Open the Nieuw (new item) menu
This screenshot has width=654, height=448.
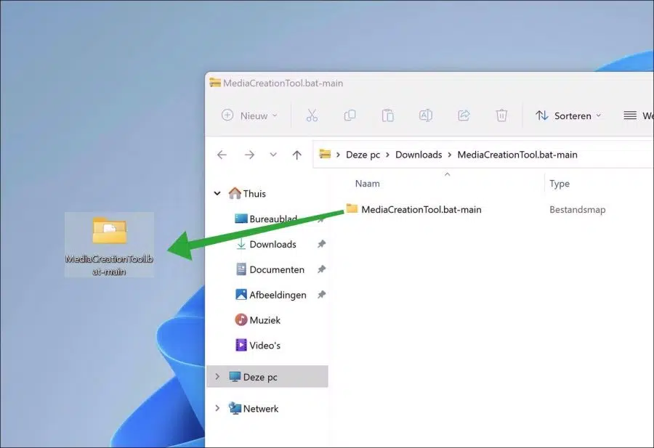(249, 115)
